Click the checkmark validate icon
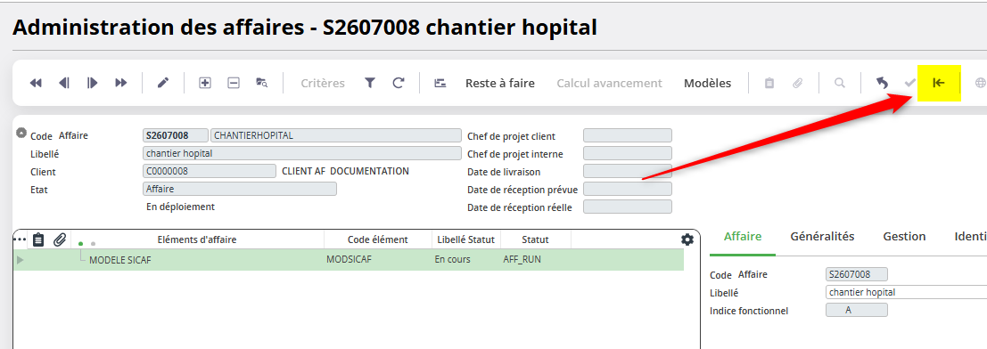 click(x=909, y=83)
